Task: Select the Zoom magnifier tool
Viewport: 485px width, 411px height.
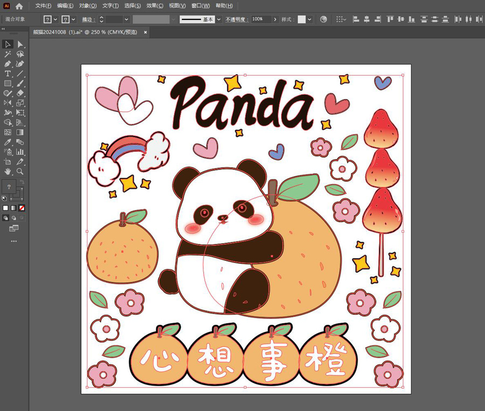Action: point(20,172)
